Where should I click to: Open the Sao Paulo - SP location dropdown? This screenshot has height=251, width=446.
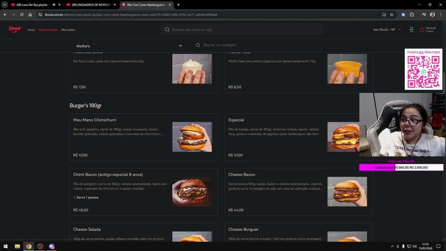[387, 30]
